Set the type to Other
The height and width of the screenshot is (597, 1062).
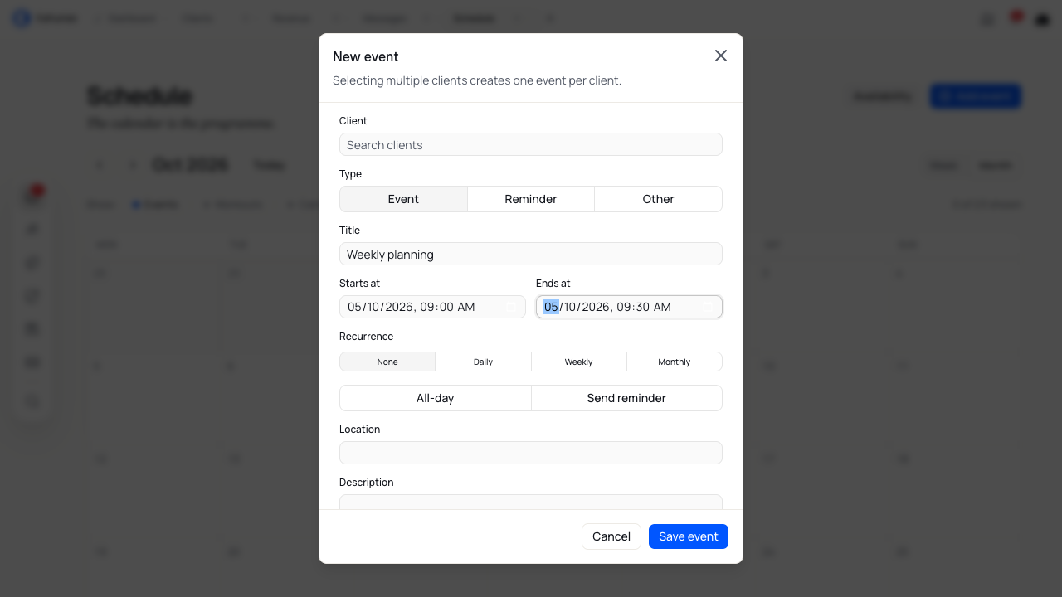click(658, 199)
